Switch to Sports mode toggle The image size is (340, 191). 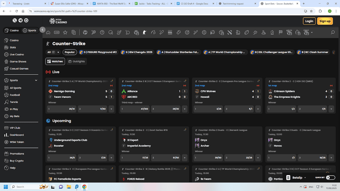(30, 31)
